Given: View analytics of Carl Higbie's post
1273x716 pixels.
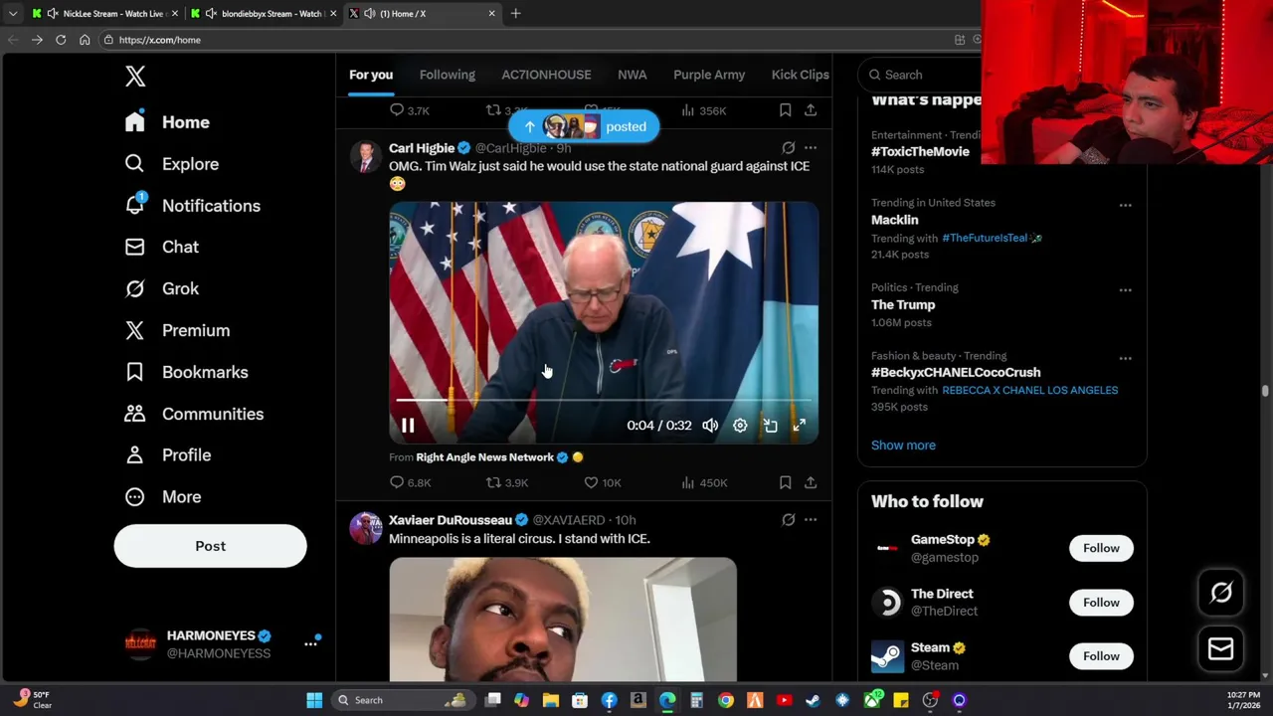Looking at the screenshot, I should (x=704, y=482).
